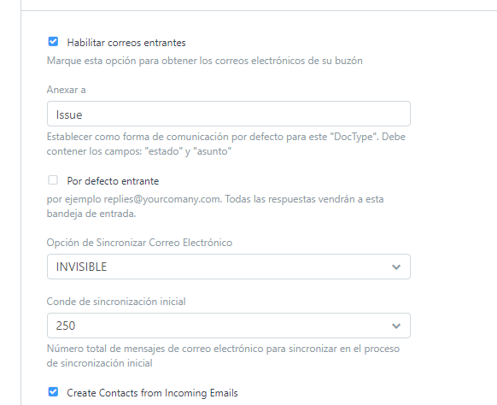497x405 pixels.
Task: Click the 'Marque esta opción' help description
Action: point(204,61)
